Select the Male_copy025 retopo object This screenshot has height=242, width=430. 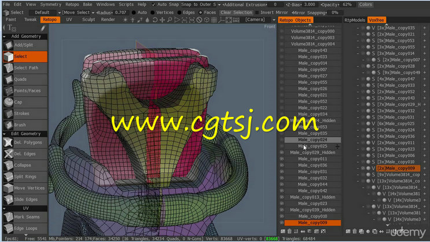pos(313,146)
